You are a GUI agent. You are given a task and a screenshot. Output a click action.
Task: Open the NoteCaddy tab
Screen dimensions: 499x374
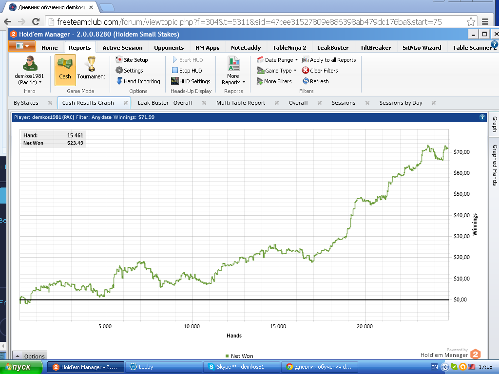246,48
